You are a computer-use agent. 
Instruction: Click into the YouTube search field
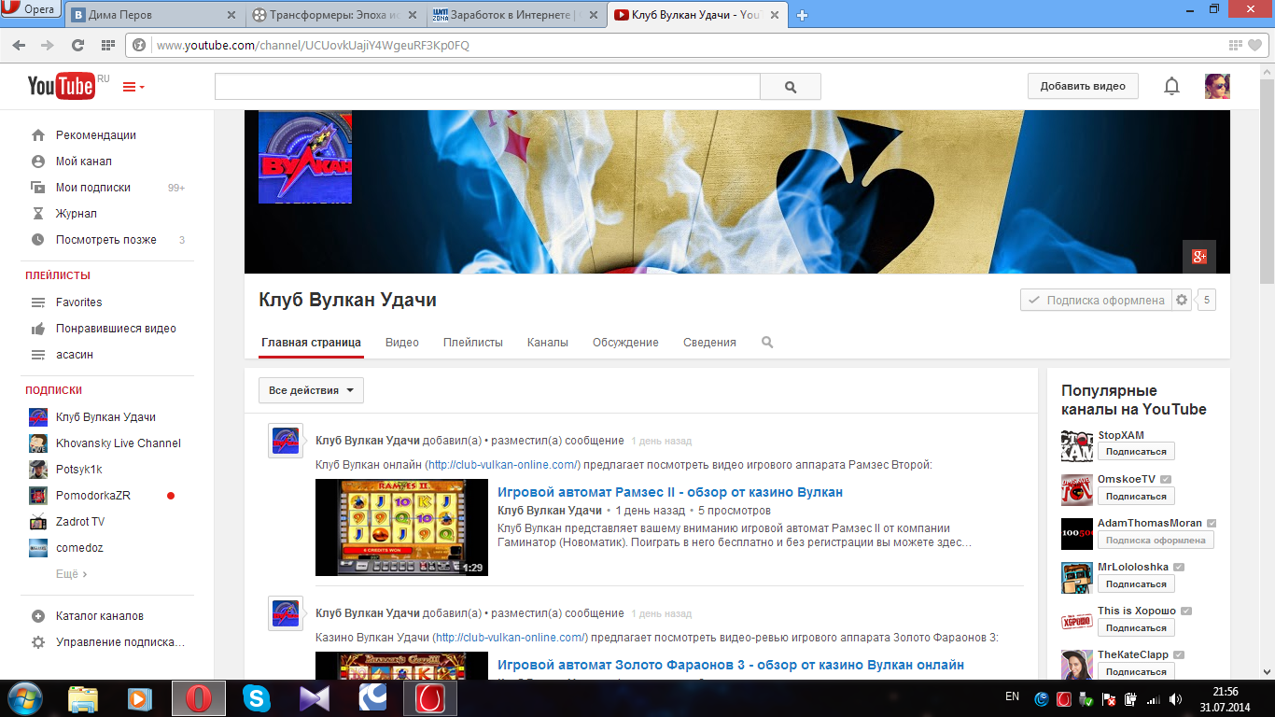click(x=487, y=87)
